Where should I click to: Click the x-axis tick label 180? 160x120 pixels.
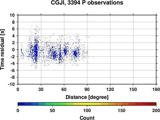tap(156, 89)
